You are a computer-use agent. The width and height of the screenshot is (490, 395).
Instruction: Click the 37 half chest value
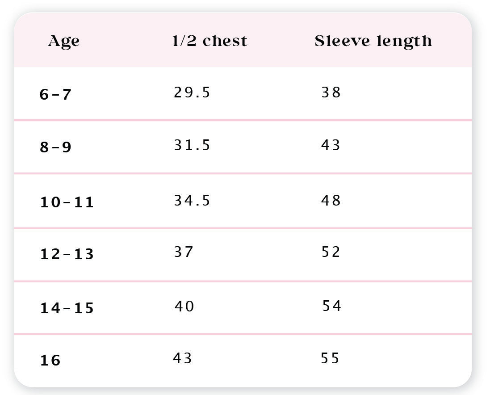184,252
